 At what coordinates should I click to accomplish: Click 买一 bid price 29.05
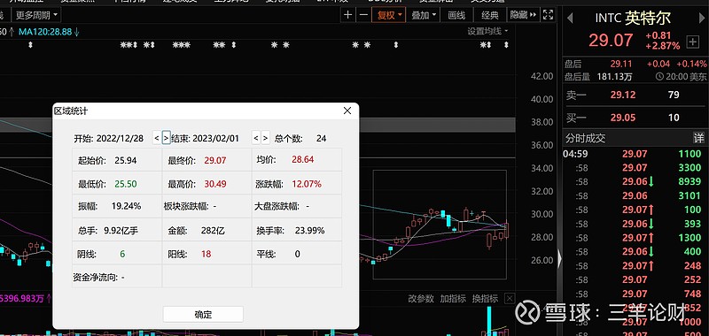click(x=623, y=118)
